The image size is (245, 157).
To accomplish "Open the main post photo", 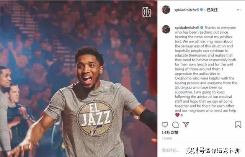I will click(78, 78).
